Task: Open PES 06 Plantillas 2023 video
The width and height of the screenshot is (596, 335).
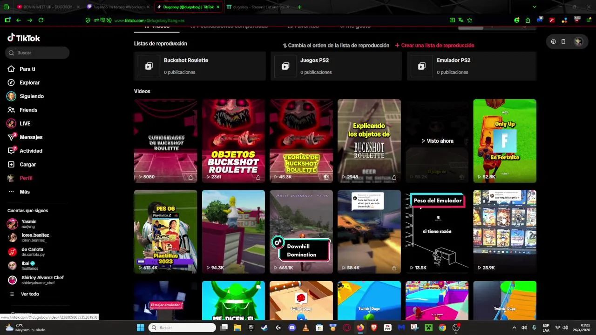Action: pos(165,232)
